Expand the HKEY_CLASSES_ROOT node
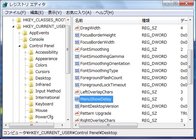Viewport: 196px width, 139px height. [x=14, y=20]
